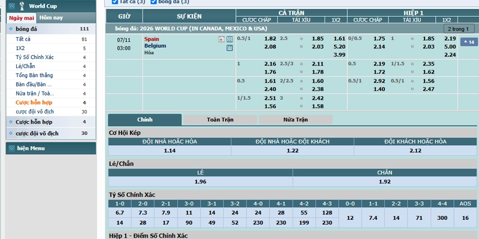
Task: Pick the first-half 1X2 odds 2.19
Action: click(450, 39)
